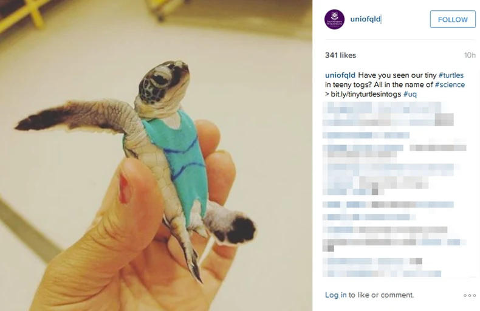Image resolution: width=480 pixels, height=311 pixels.
Task: Click the baby turtle's head in the photo
Action: pyautogui.click(x=164, y=82)
